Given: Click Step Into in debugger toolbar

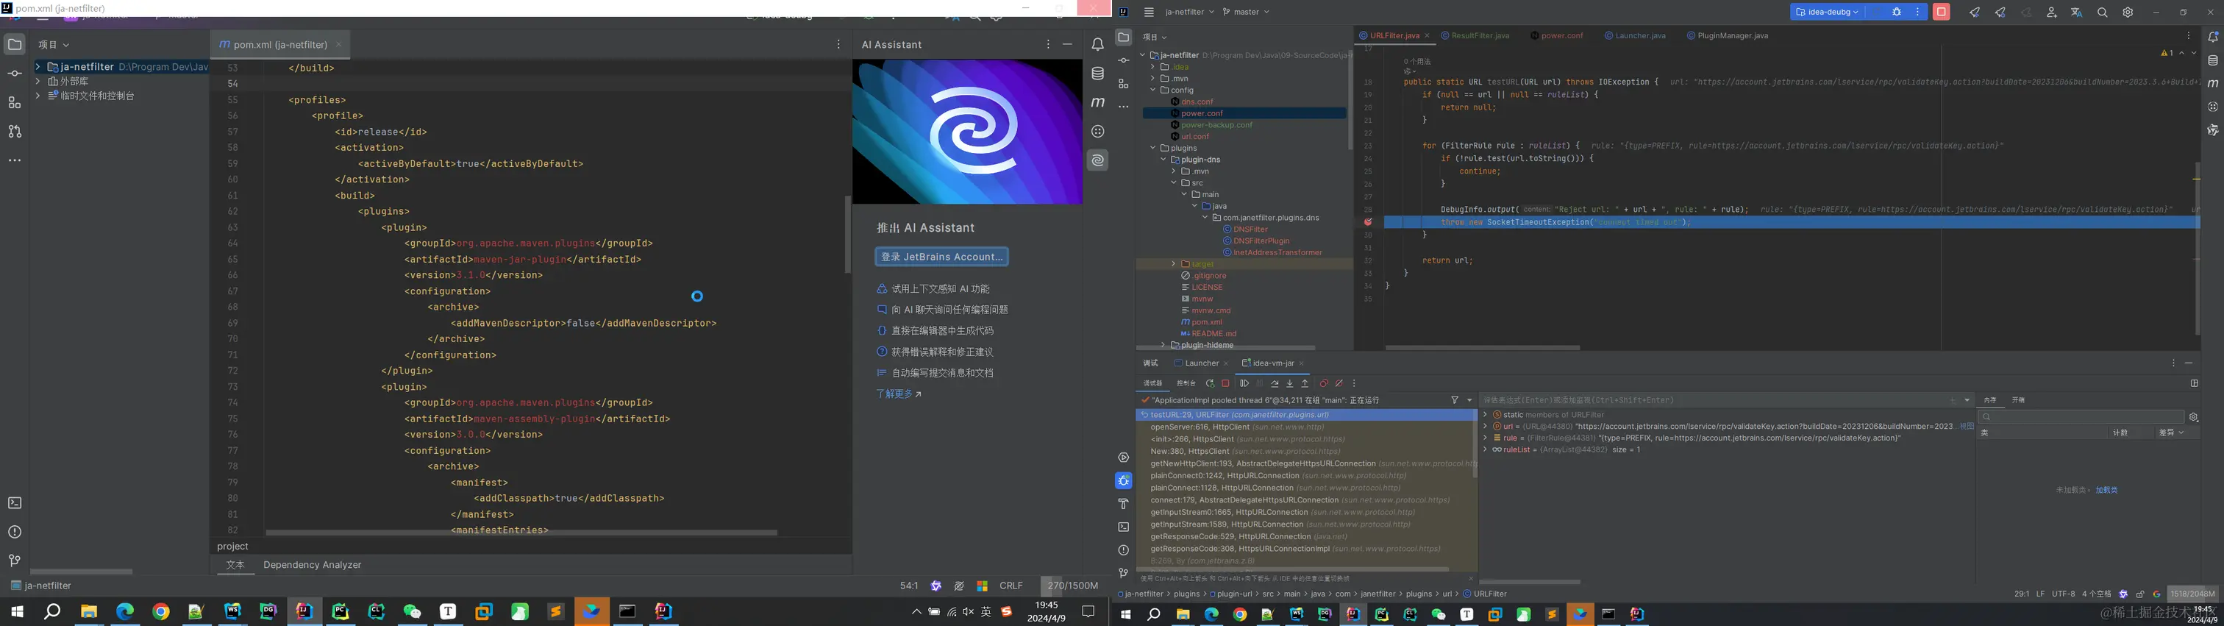Looking at the screenshot, I should click(x=1290, y=383).
